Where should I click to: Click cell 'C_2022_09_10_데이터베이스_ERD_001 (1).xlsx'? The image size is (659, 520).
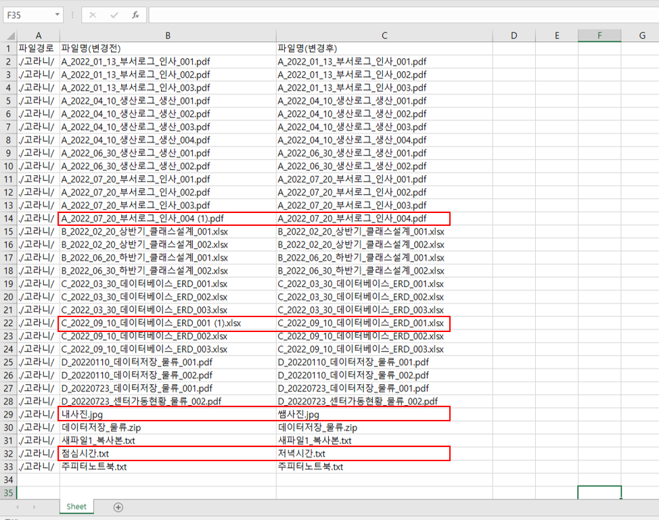coord(168,323)
